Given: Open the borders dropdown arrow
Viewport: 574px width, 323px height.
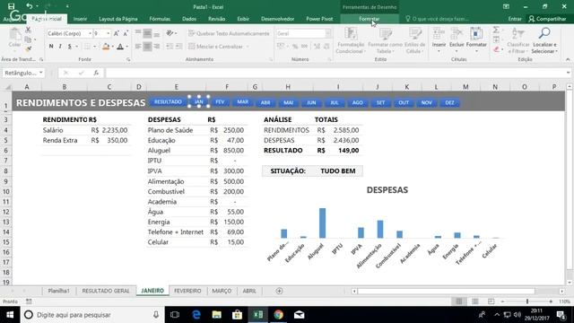Looking at the screenshot, I should (x=94, y=47).
